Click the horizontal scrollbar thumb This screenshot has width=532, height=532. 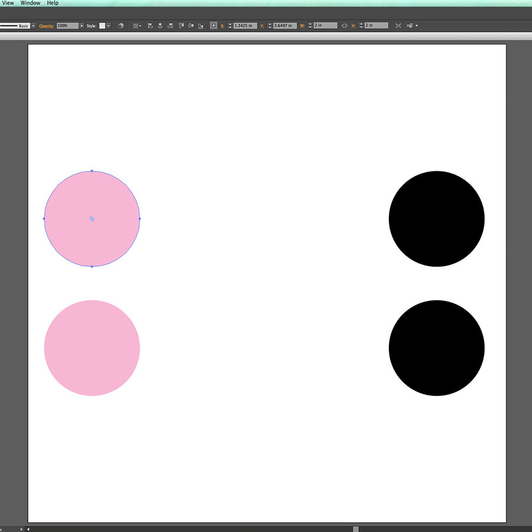[x=356, y=529]
